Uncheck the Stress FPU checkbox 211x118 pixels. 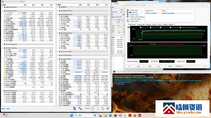click(130, 12)
